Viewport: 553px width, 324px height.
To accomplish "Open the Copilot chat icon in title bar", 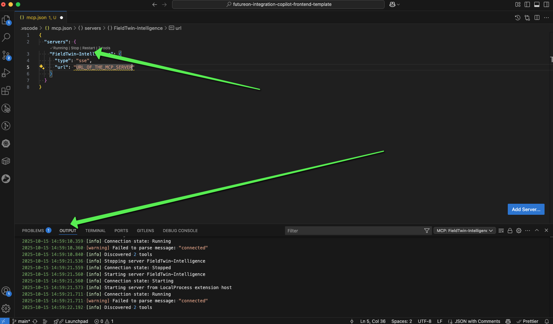I will tap(392, 4).
